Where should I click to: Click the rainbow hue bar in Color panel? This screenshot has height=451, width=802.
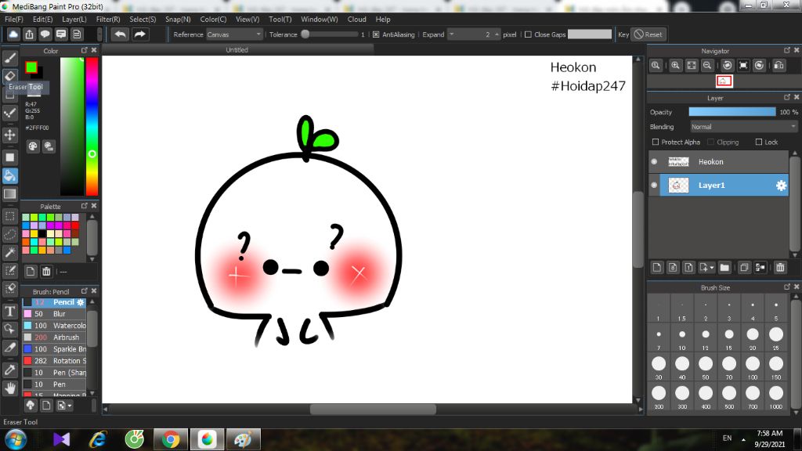pyautogui.click(x=92, y=126)
